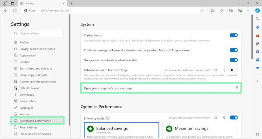Open sidebar settings gear icon
This screenshot has height=139, width=262.
(x=258, y=134)
